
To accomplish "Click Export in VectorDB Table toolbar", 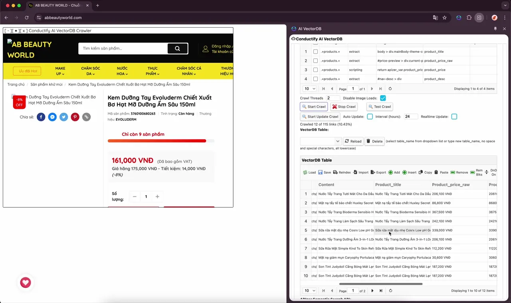I will point(378,172).
